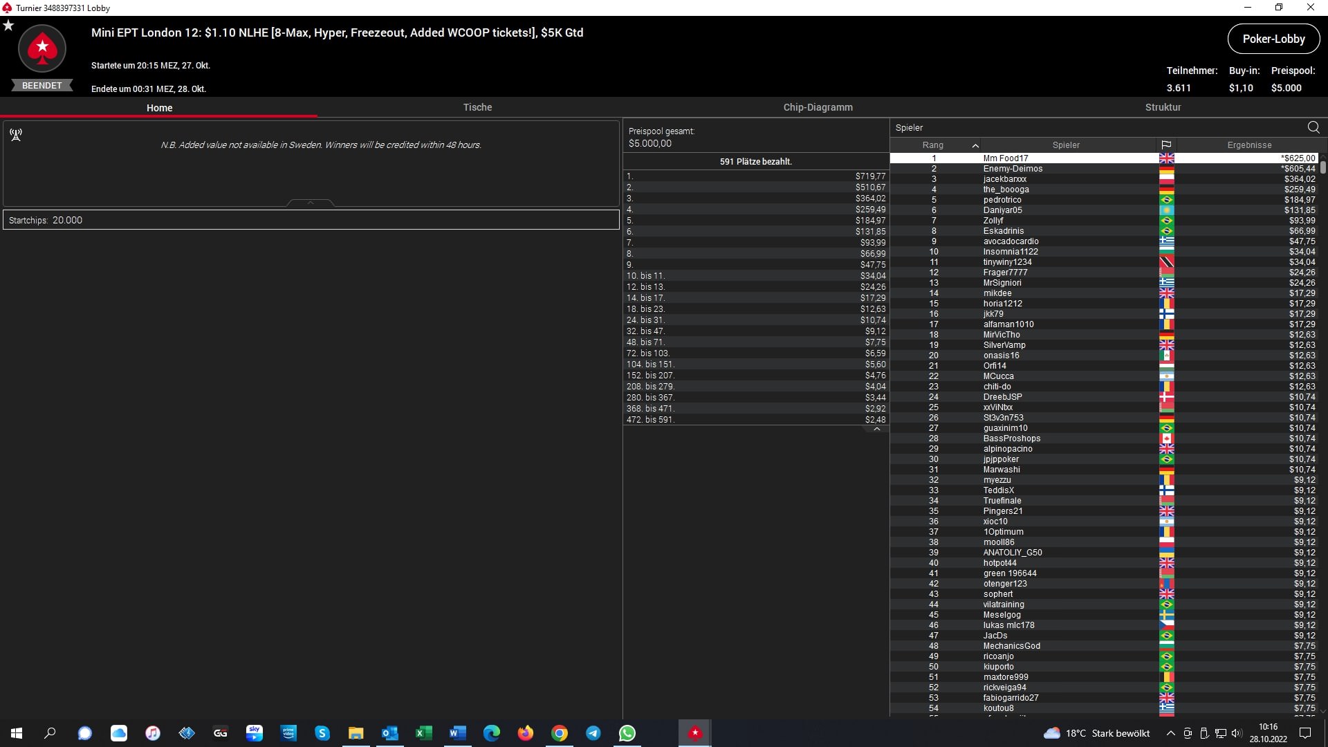This screenshot has width=1328, height=747.
Task: Click the flag column header icon
Action: [1166, 145]
